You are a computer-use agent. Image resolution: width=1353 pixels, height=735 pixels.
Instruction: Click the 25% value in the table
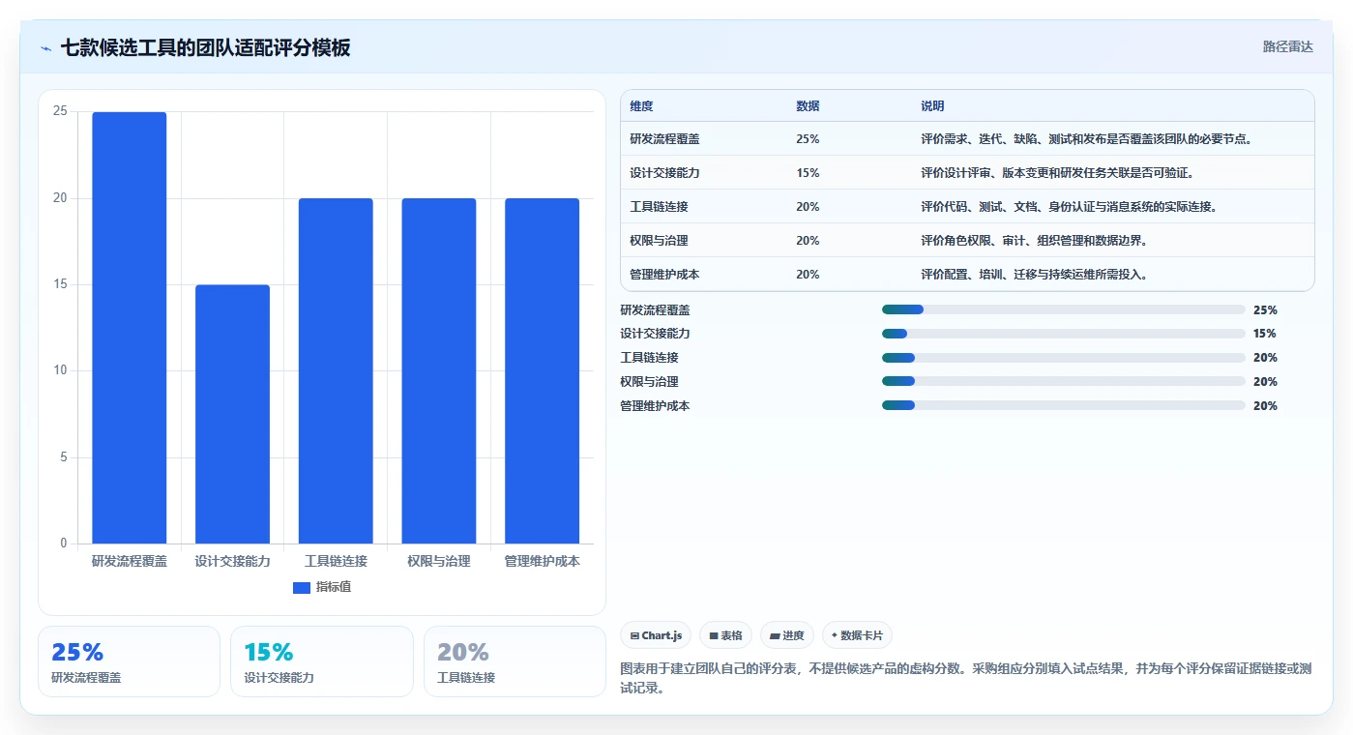coord(808,139)
